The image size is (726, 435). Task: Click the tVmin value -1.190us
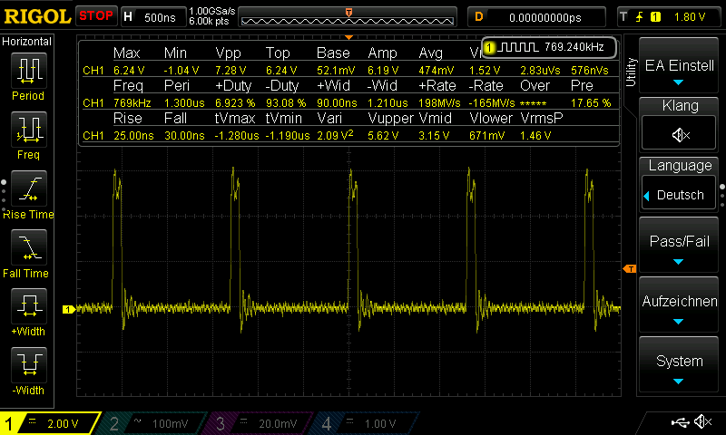pos(288,135)
